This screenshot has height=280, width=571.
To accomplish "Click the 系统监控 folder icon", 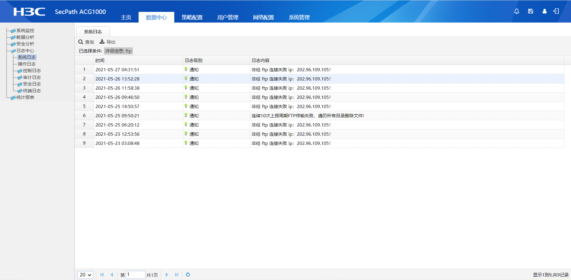I will pyautogui.click(x=13, y=31).
